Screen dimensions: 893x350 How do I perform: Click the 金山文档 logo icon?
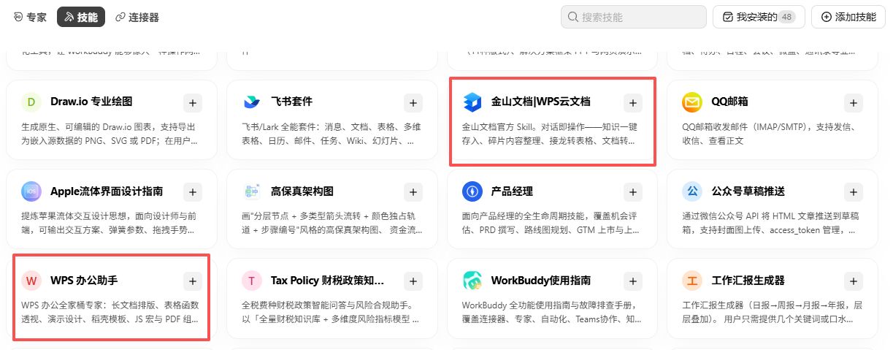tap(472, 102)
